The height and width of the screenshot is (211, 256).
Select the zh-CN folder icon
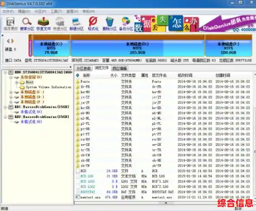[78, 155]
